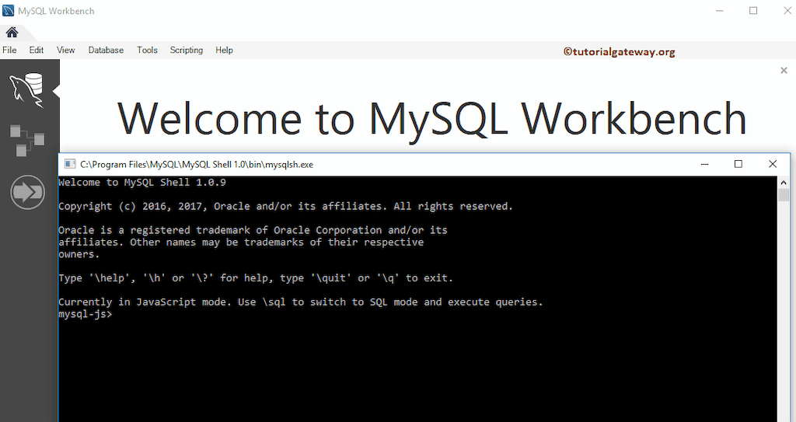Viewport: 796px width, 422px height.
Task: Click the mysqlsh.exe console window icon
Action: pyautogui.click(x=69, y=164)
